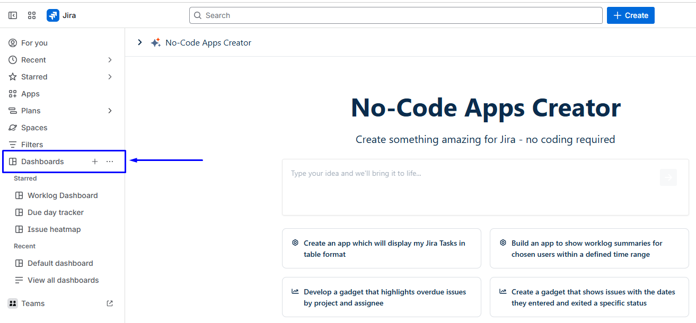Collapse the sidebar with the panel icon
Screen dimensions: 696x323
[x=13, y=15]
